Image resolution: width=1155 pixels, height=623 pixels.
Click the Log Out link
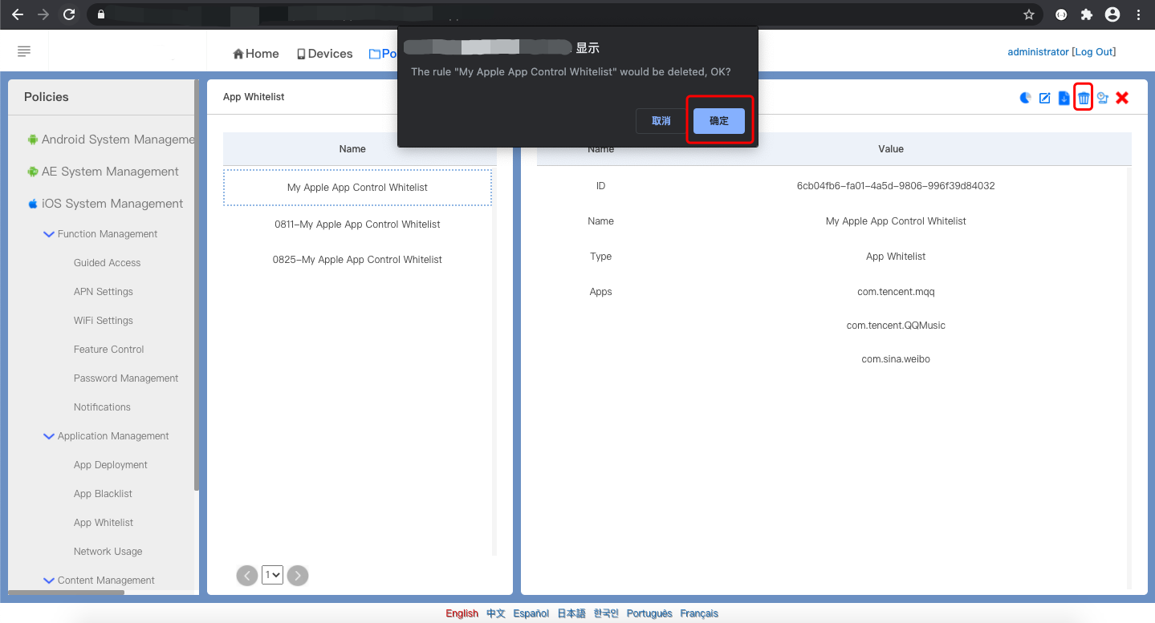point(1094,52)
